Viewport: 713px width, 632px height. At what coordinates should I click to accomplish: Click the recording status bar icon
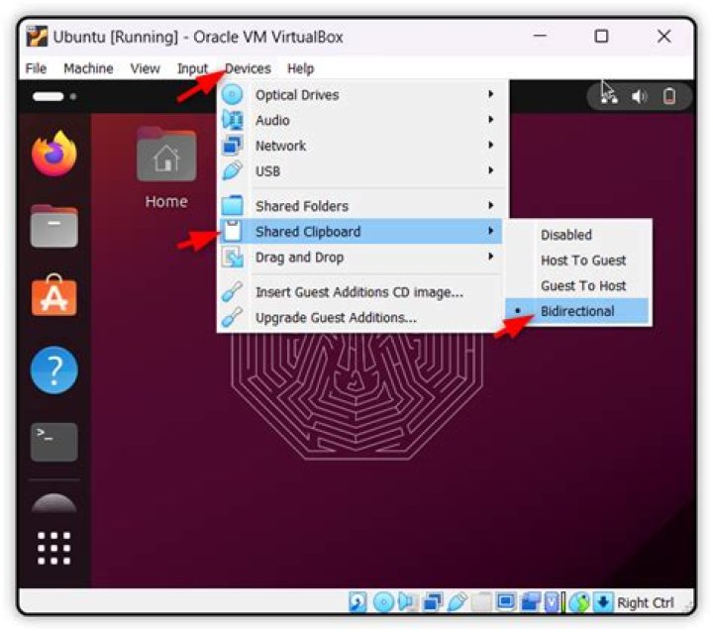[530, 602]
